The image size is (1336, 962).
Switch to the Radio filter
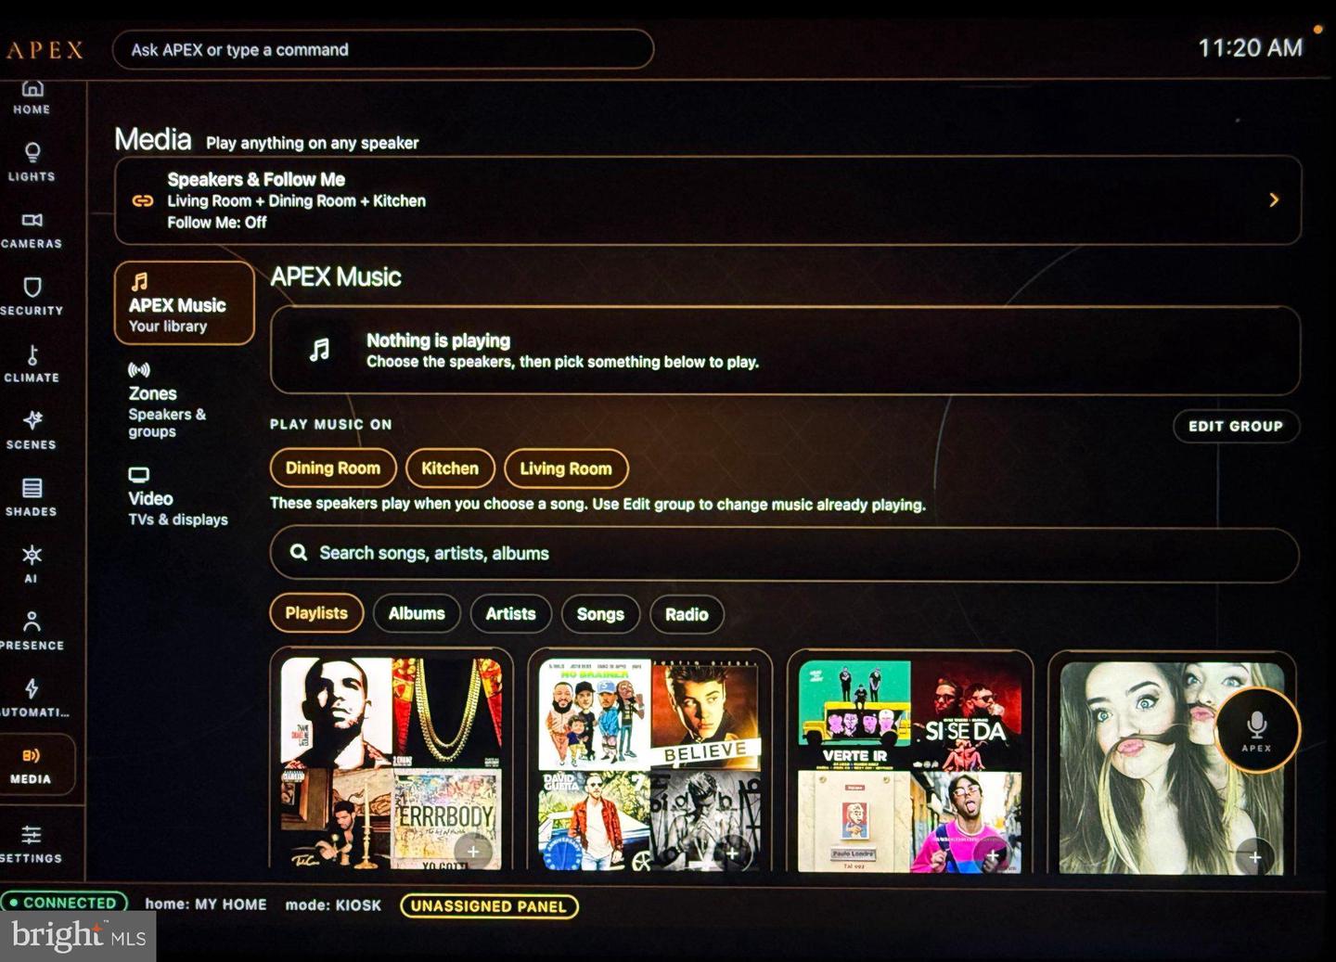(x=687, y=614)
